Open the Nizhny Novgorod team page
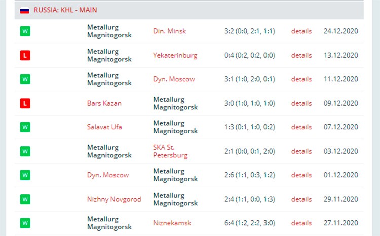380x236 pixels. click(x=114, y=199)
